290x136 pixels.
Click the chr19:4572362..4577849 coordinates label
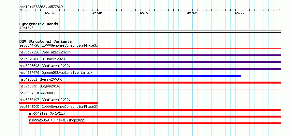click(41, 7)
